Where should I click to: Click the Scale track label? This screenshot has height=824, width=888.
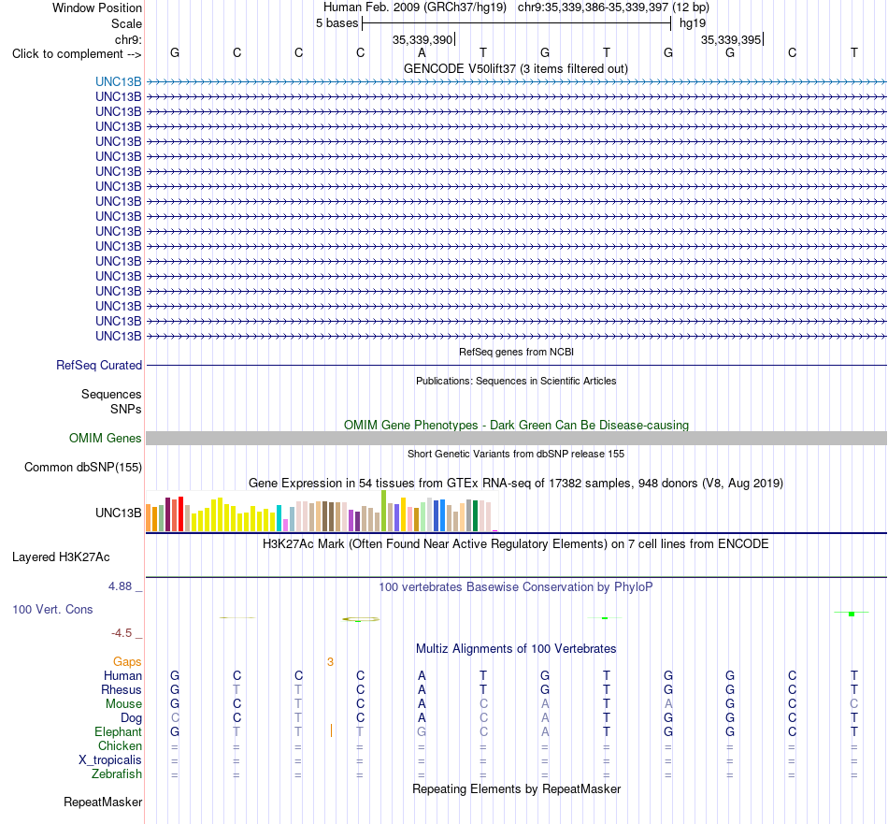click(126, 23)
